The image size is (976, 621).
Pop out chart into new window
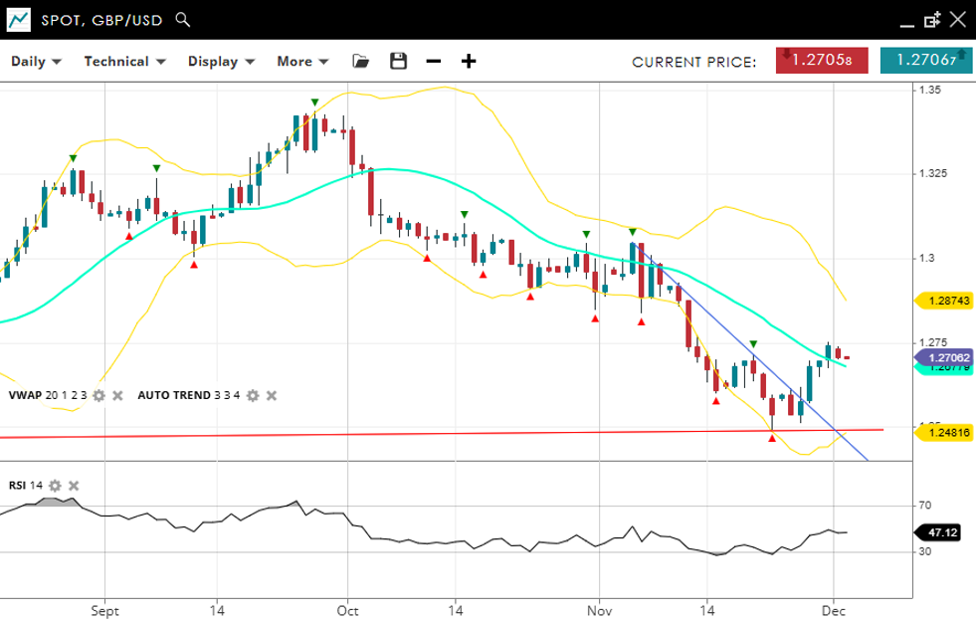931,19
